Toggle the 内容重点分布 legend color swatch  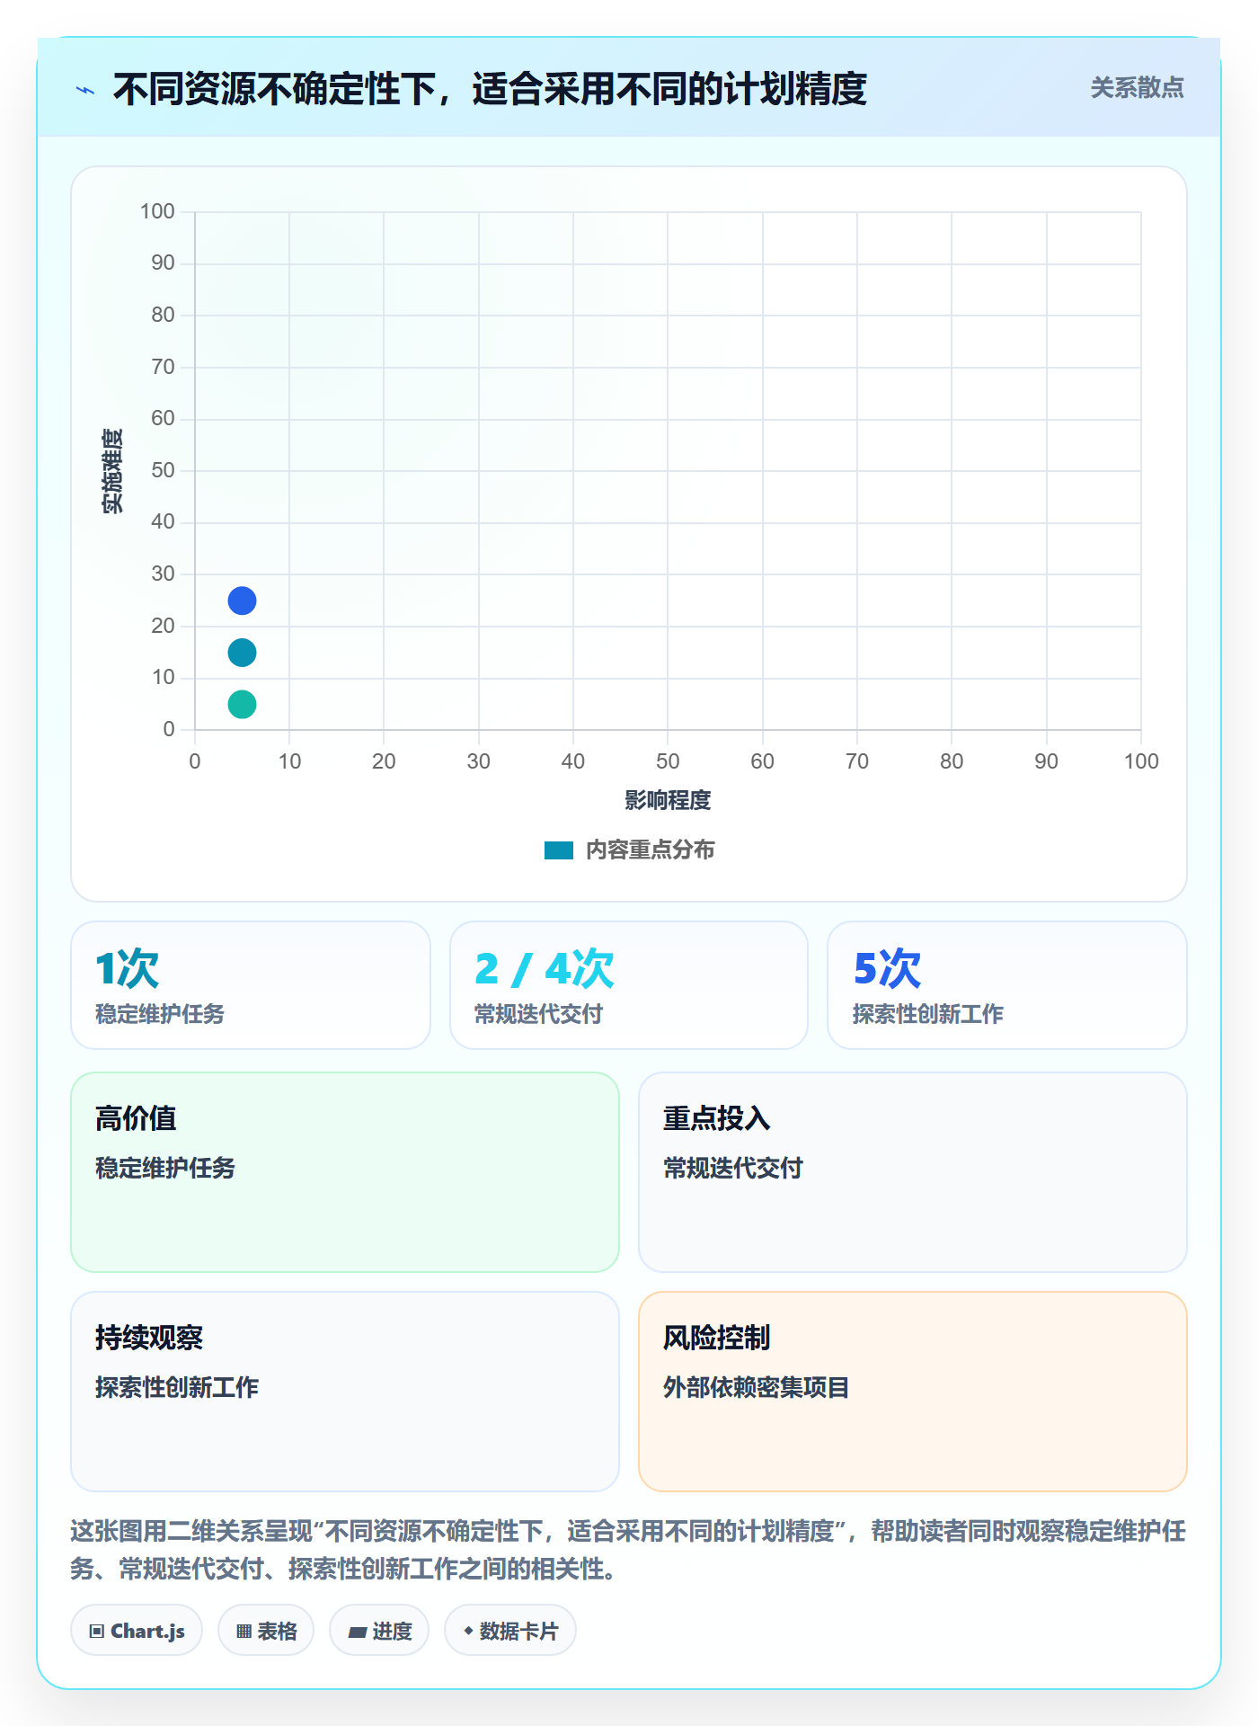[x=559, y=850]
